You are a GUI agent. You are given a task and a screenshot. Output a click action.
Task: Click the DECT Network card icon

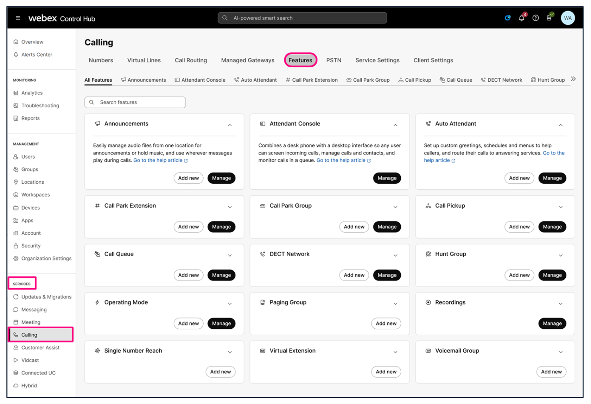(262, 254)
